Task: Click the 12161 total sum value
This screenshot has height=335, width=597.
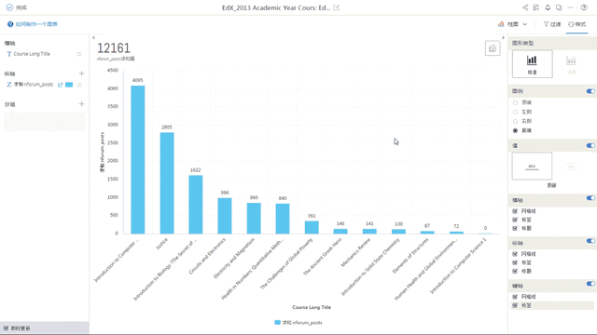Action: tap(114, 48)
